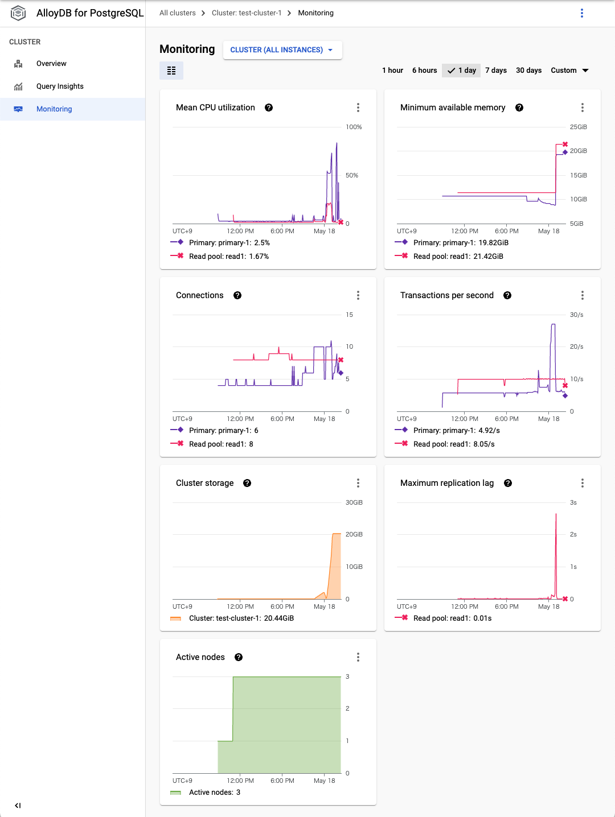Click the Active nodes help icon

(x=238, y=657)
